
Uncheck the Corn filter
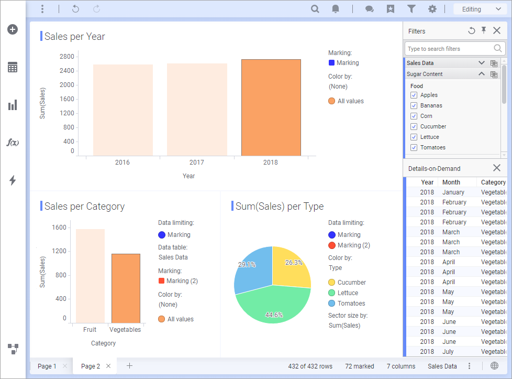pyautogui.click(x=413, y=116)
